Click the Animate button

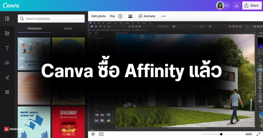147,16
